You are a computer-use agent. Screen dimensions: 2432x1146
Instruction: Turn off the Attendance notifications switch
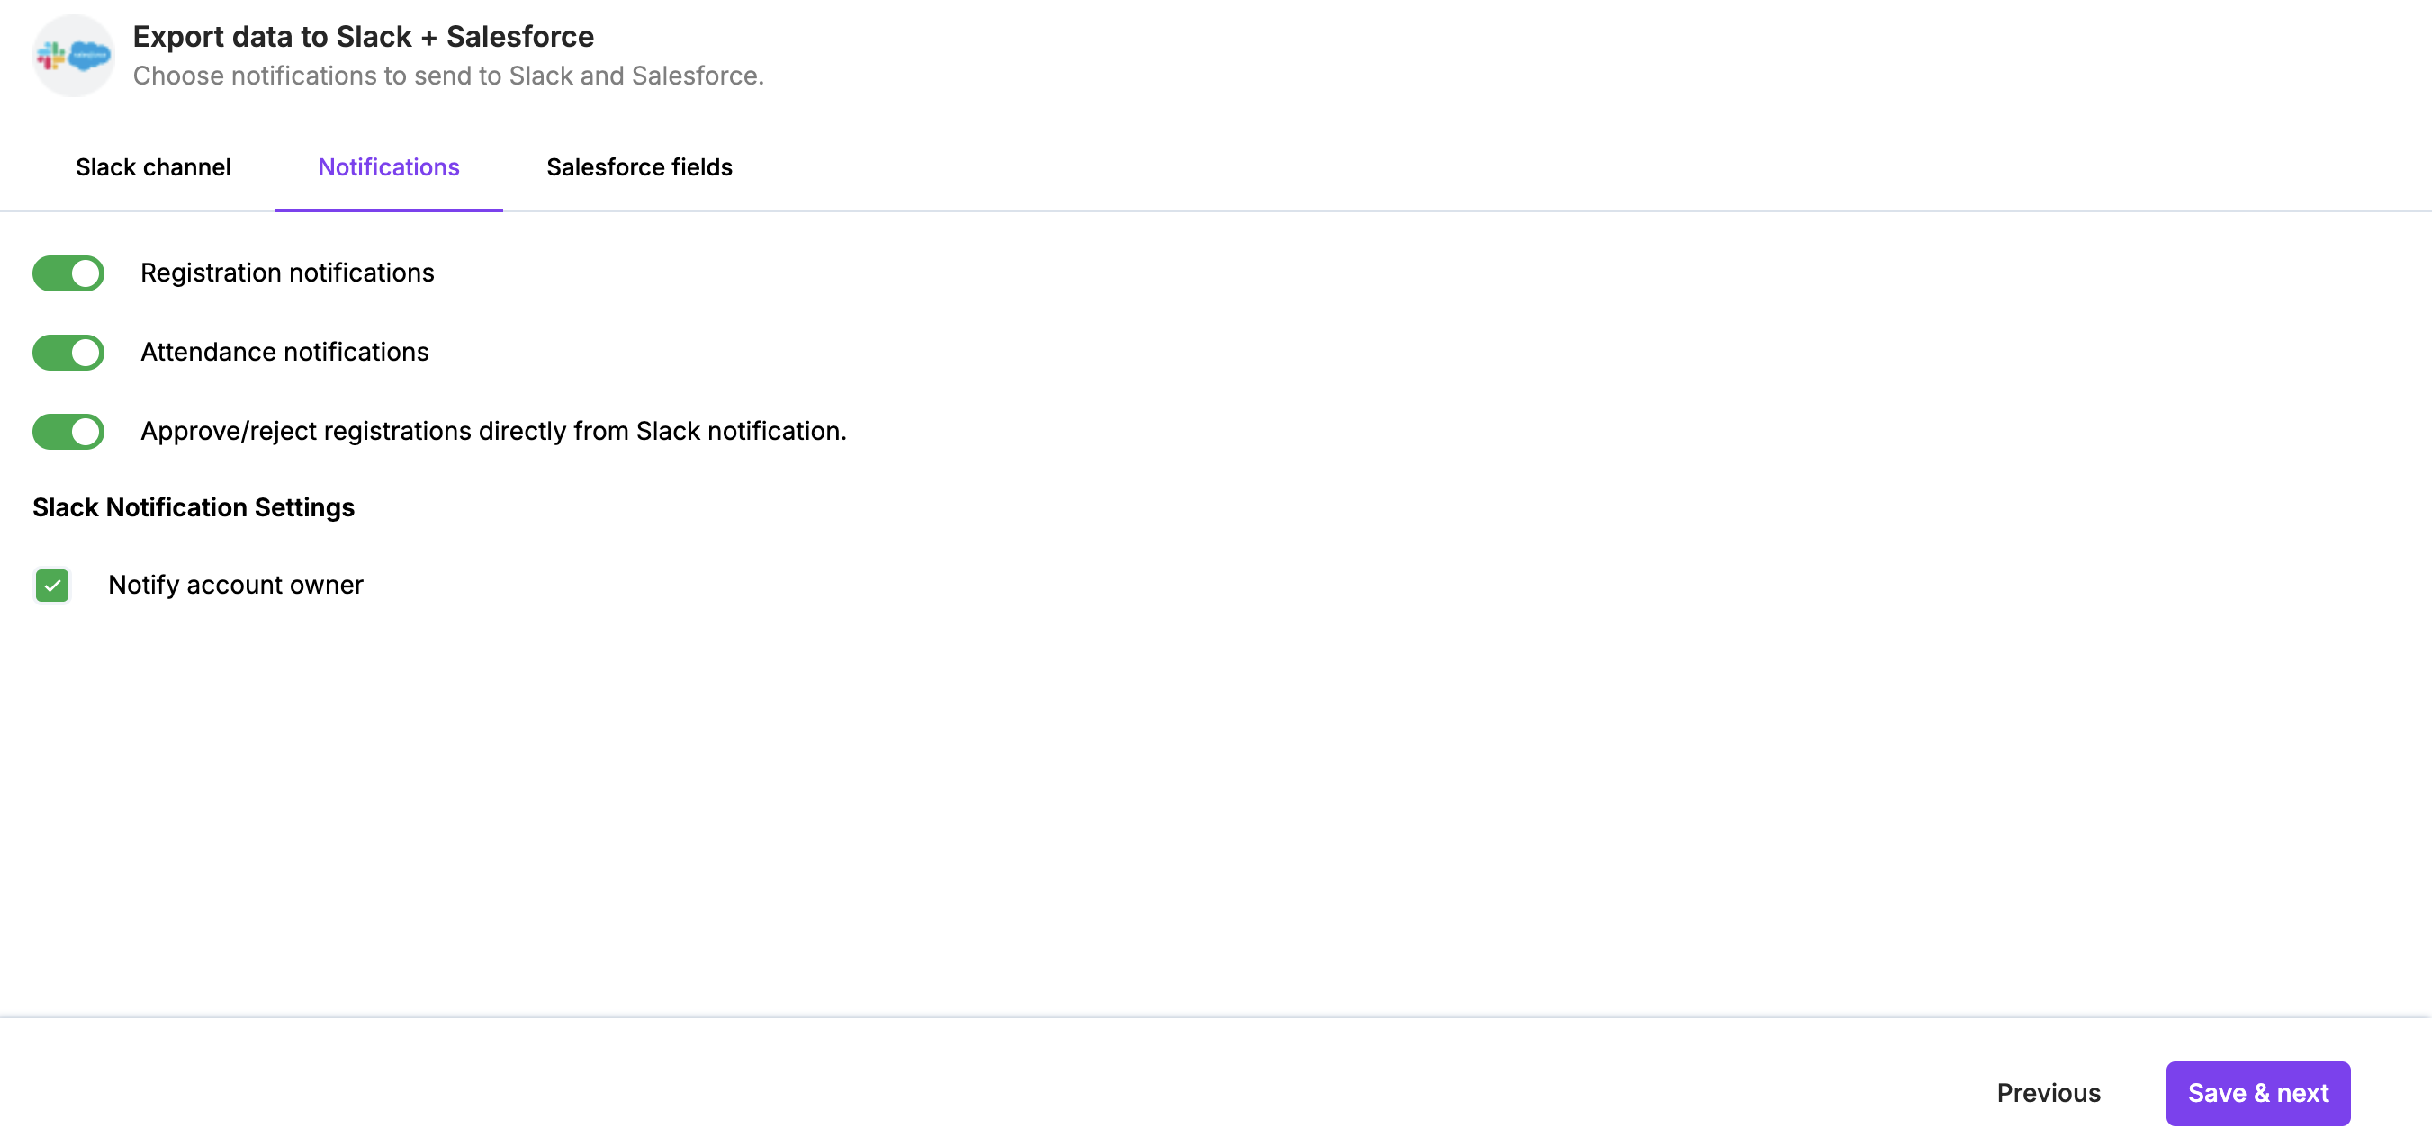[68, 353]
